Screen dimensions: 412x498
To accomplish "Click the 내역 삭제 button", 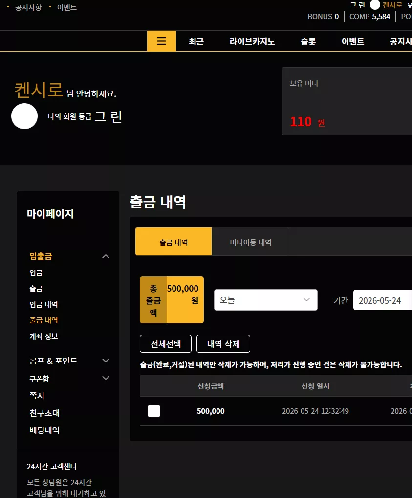I will coord(223,343).
